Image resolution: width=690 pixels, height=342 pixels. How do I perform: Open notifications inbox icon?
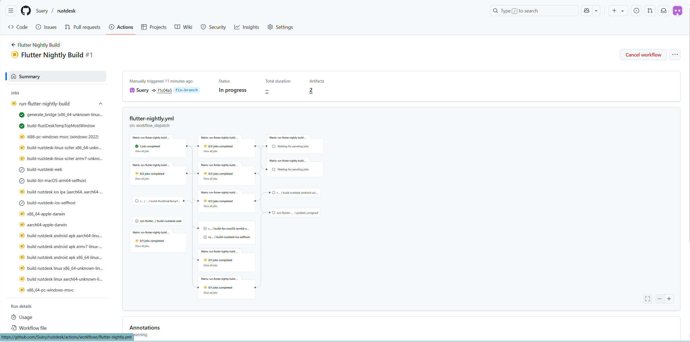click(x=664, y=11)
